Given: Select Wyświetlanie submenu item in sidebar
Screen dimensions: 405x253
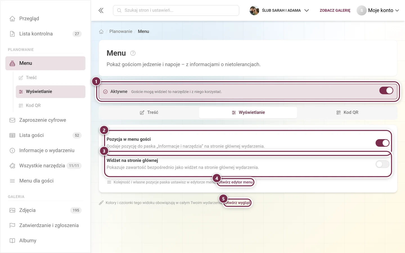Looking at the screenshot, I should [x=51, y=92].
